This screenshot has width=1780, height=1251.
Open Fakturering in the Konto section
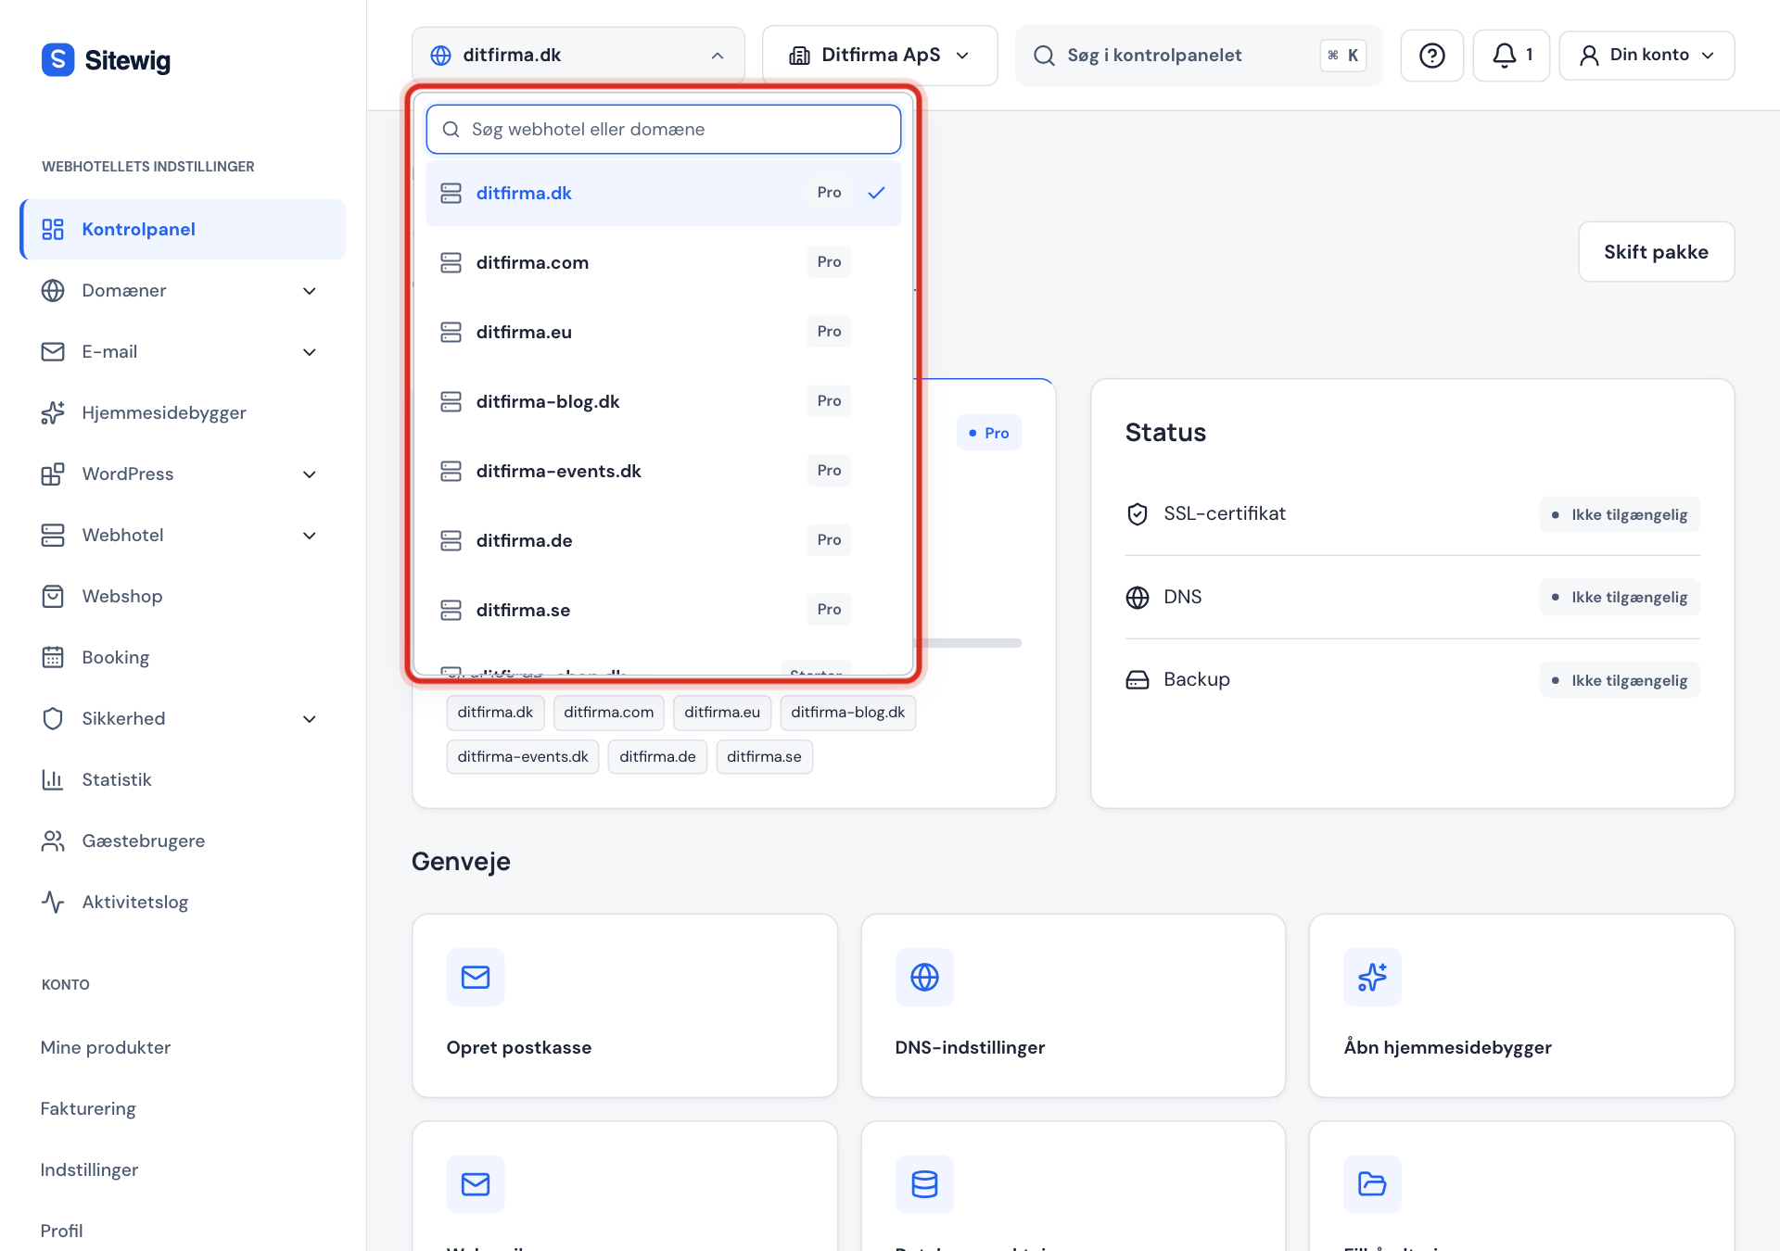(88, 1108)
